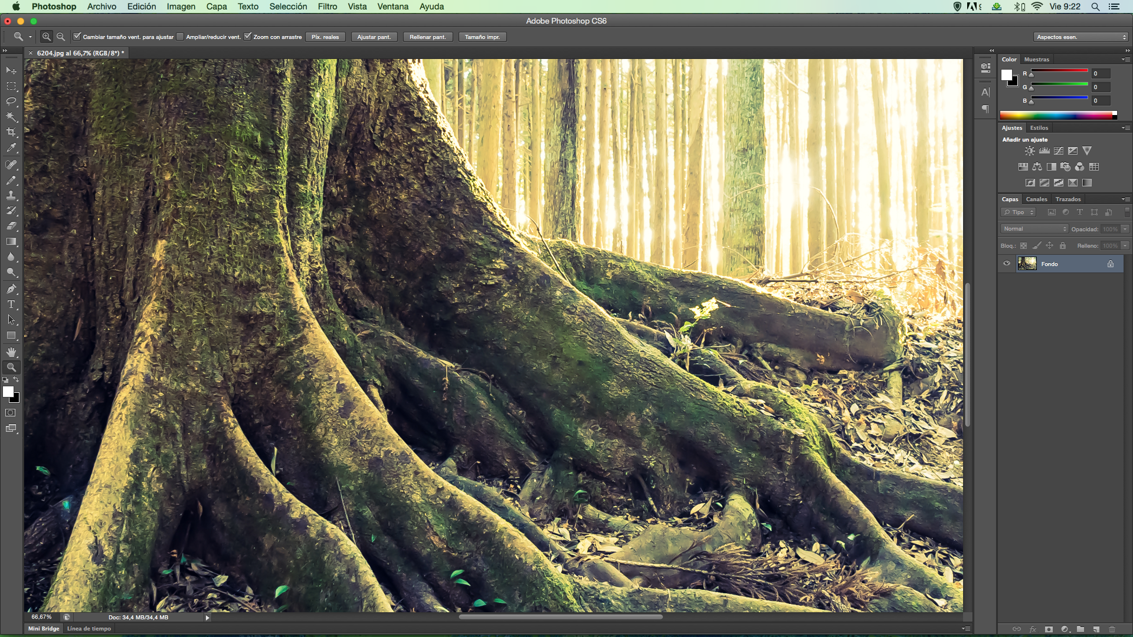Select the Lasso tool
The image size is (1133, 637).
coord(11,101)
